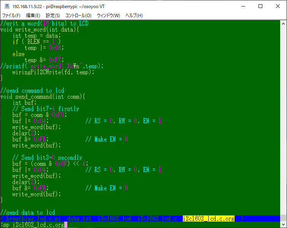Image resolution: width=287 pixels, height=228 pixels.
Task: Click the highlighted i2c1602_lcd.c.org completion entry
Action: [x=209, y=218]
